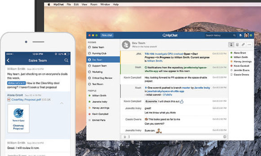Show the room links icon
Image resolution: width=261 pixels, height=156 pixels.
coord(243,45)
